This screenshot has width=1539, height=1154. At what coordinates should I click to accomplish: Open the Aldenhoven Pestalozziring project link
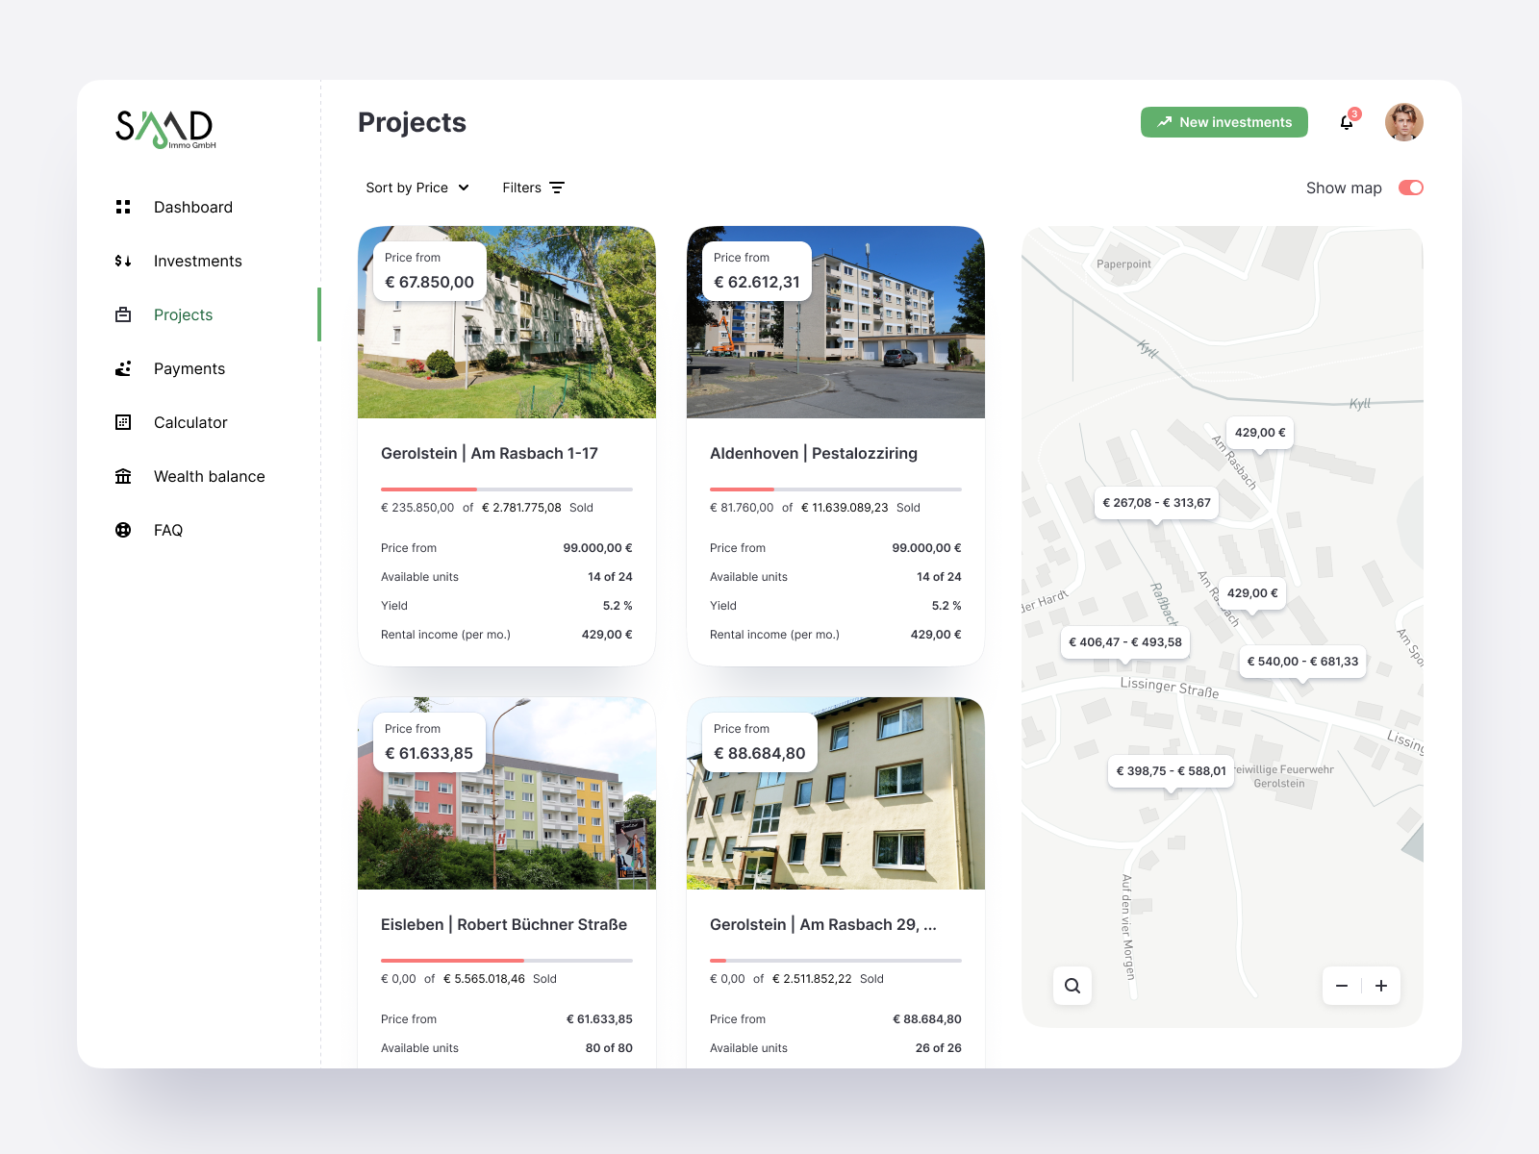tap(814, 453)
